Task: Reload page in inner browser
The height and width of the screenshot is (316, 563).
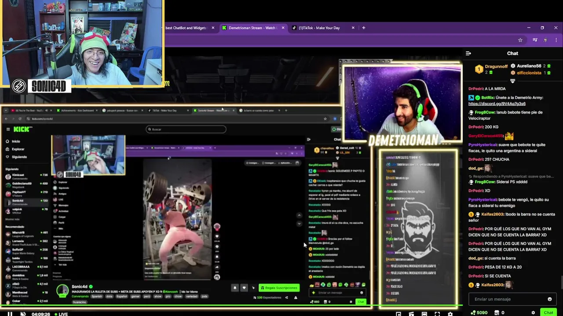Action: pos(21,118)
